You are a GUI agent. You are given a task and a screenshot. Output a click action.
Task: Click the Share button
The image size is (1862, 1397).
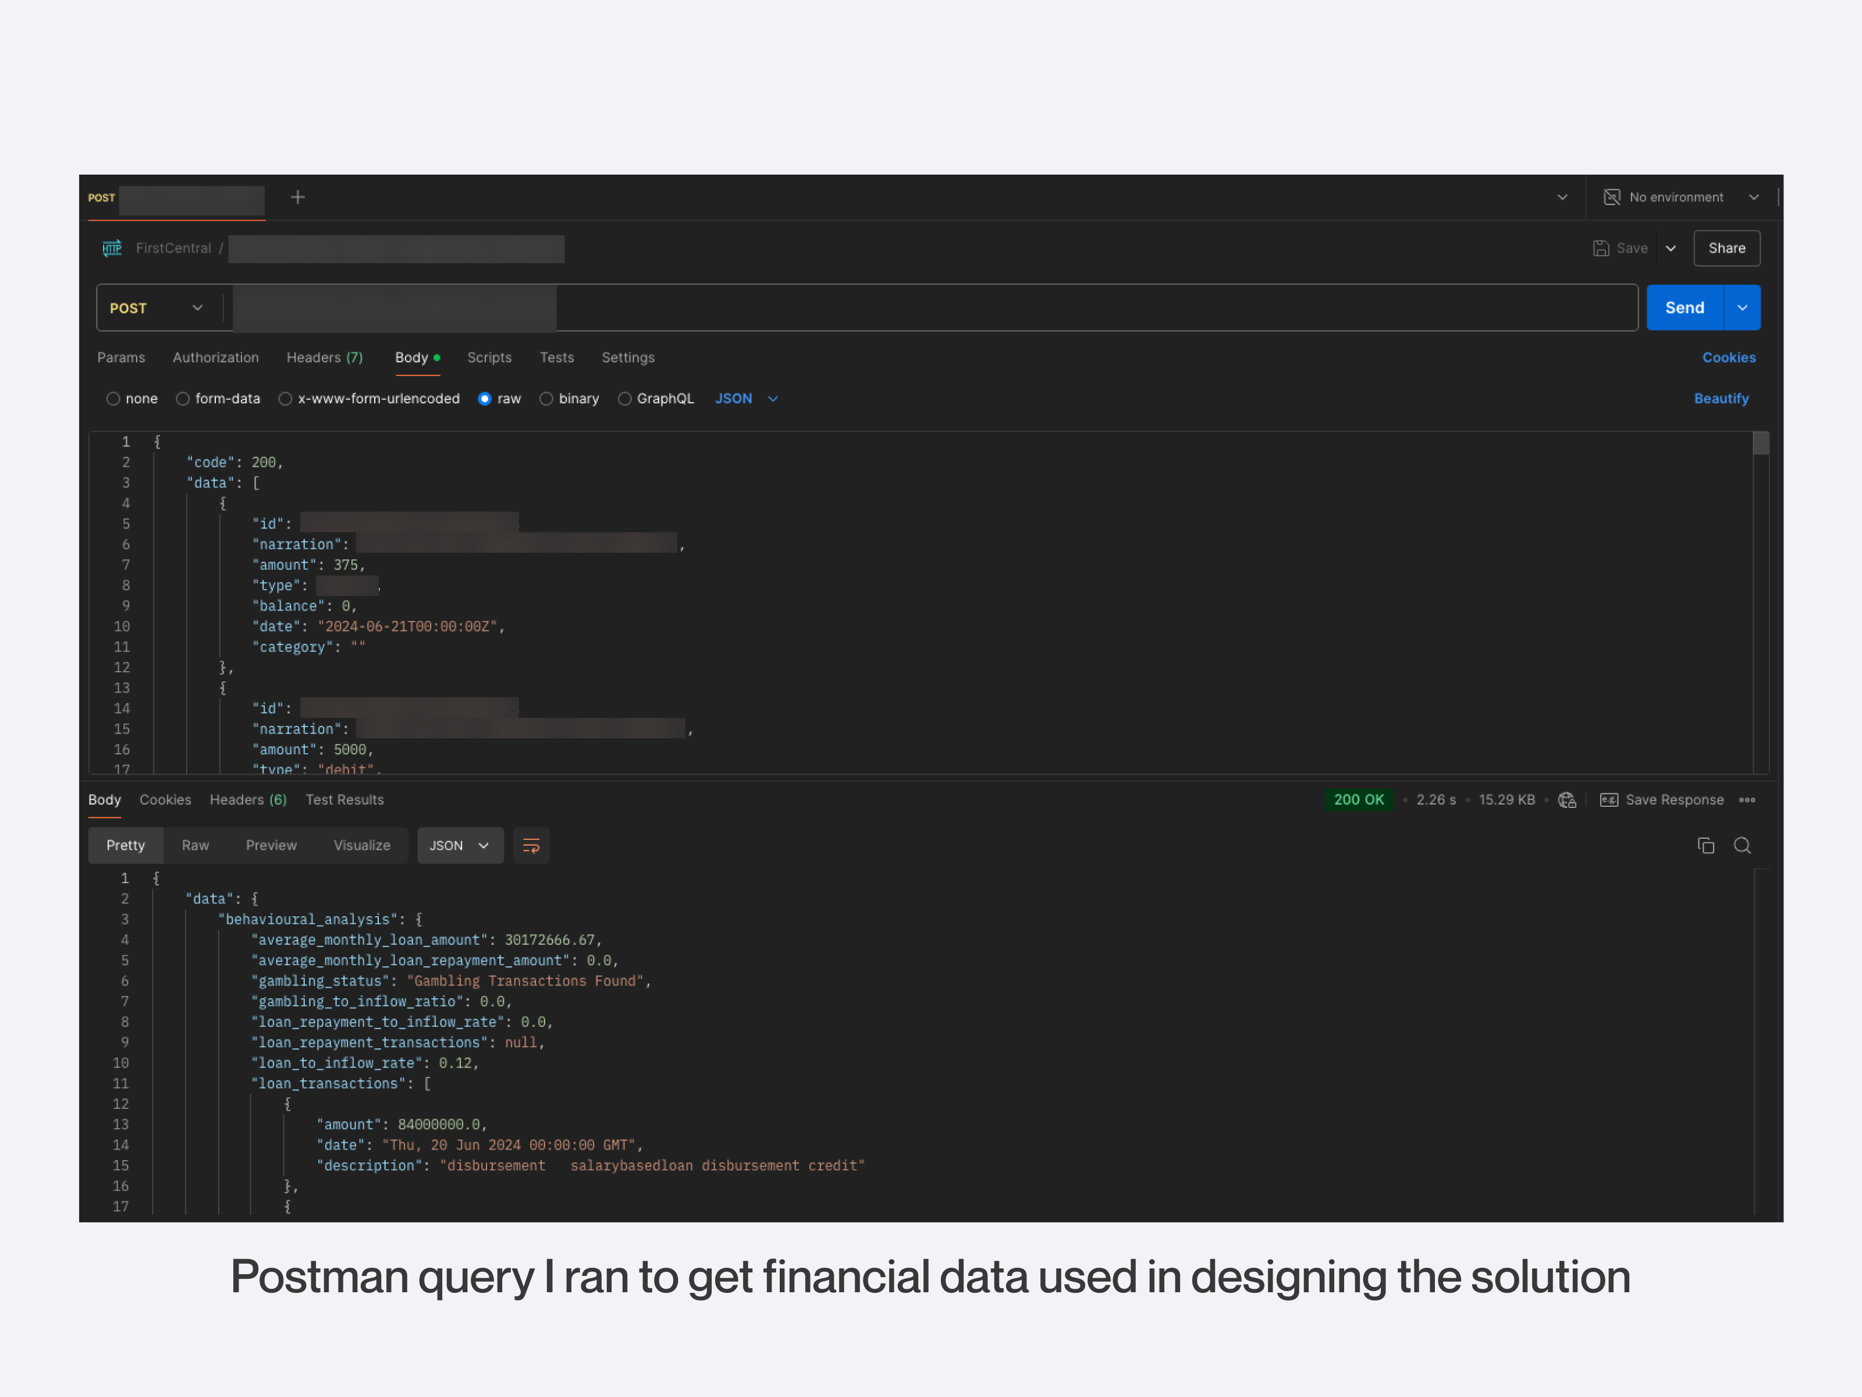click(x=1726, y=249)
